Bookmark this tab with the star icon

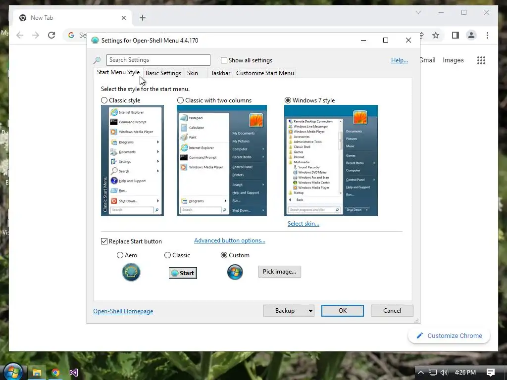point(436,35)
